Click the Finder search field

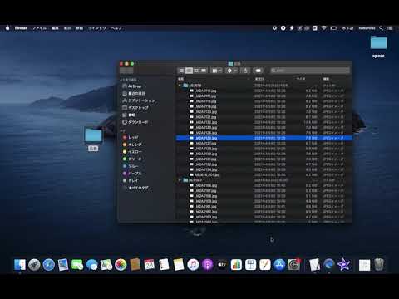click(310, 71)
